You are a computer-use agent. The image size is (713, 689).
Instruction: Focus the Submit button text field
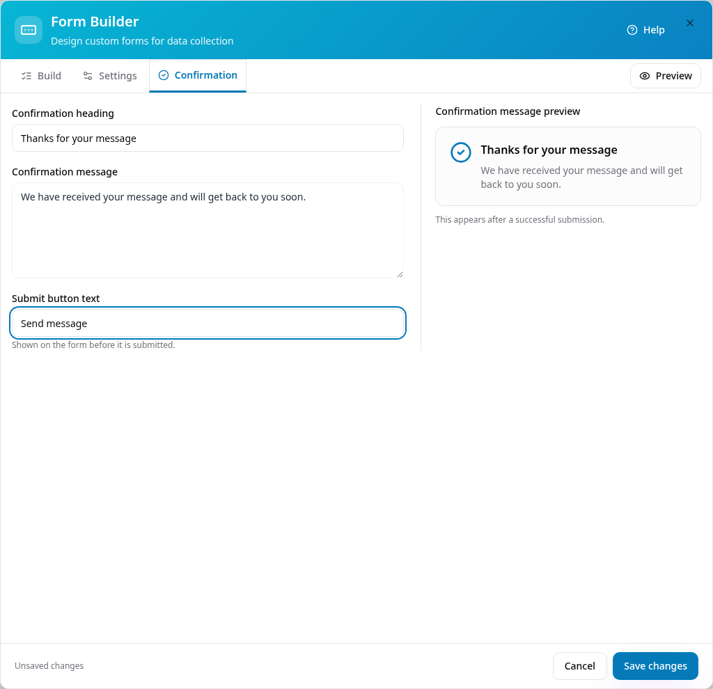pos(207,323)
